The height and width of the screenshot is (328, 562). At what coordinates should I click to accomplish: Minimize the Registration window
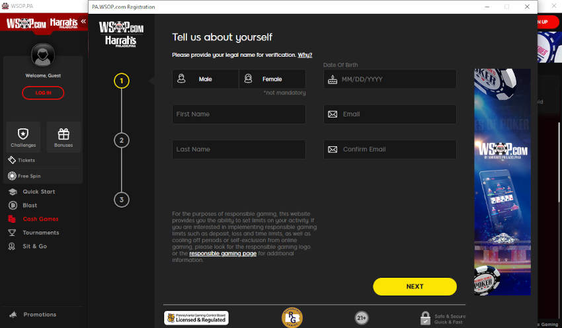click(x=487, y=7)
